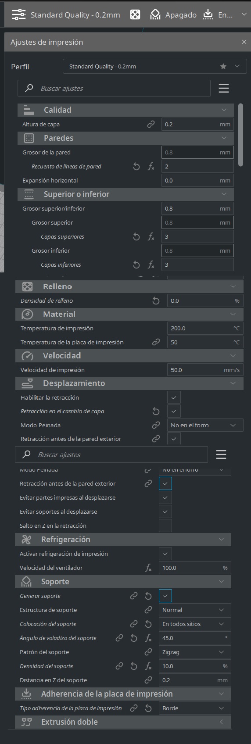The height and width of the screenshot is (744, 251).
Task: Click Velocidad del ventilador value field
Action: click(x=195, y=568)
